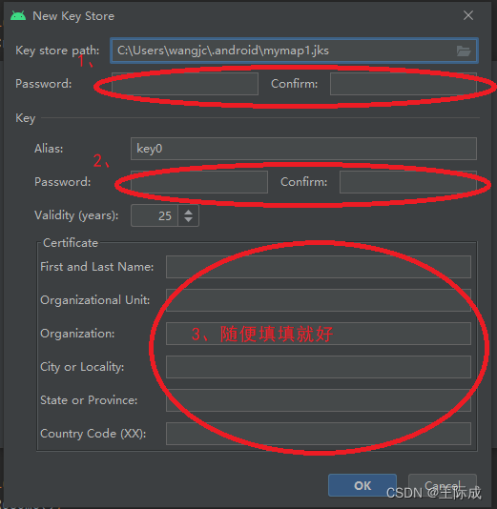
Task: Click the First and Last Name field
Action: click(x=319, y=267)
